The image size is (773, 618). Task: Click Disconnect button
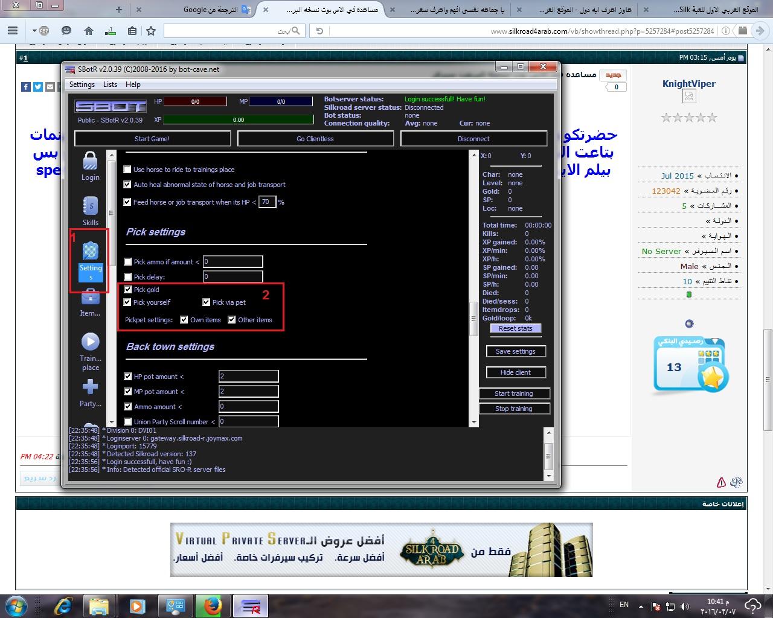(473, 139)
